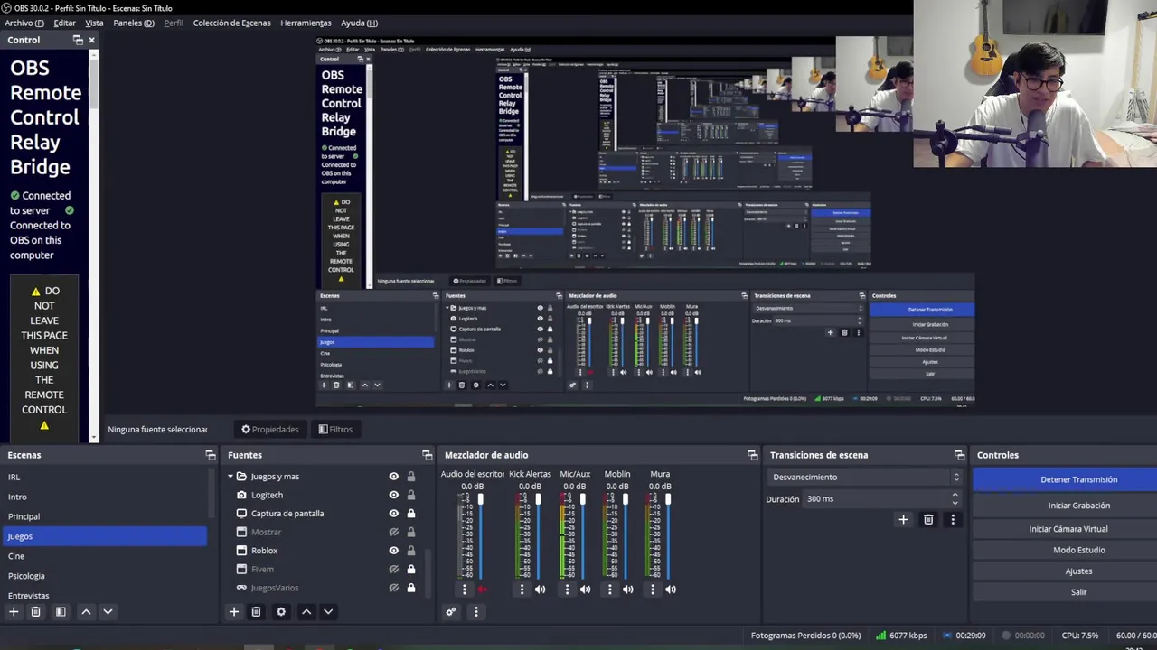Float the Control dock panel
1157x650 pixels.
click(x=78, y=40)
